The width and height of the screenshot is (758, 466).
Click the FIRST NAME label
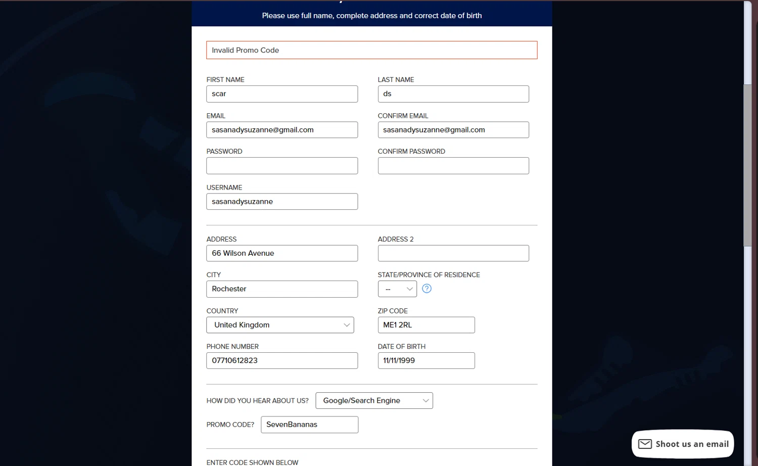click(225, 80)
